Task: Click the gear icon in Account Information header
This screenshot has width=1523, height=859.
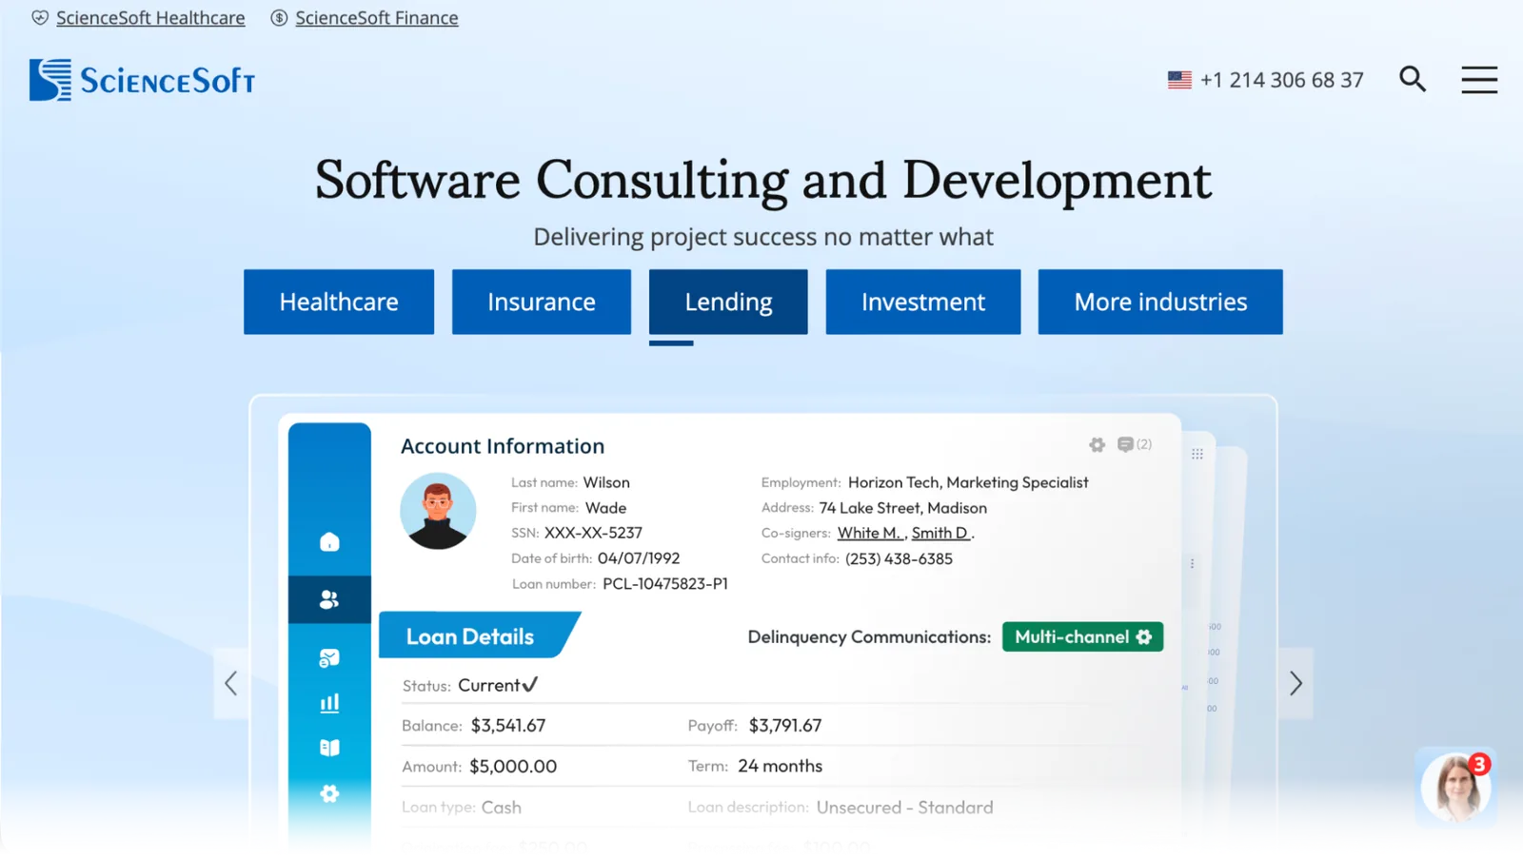Action: (1098, 444)
